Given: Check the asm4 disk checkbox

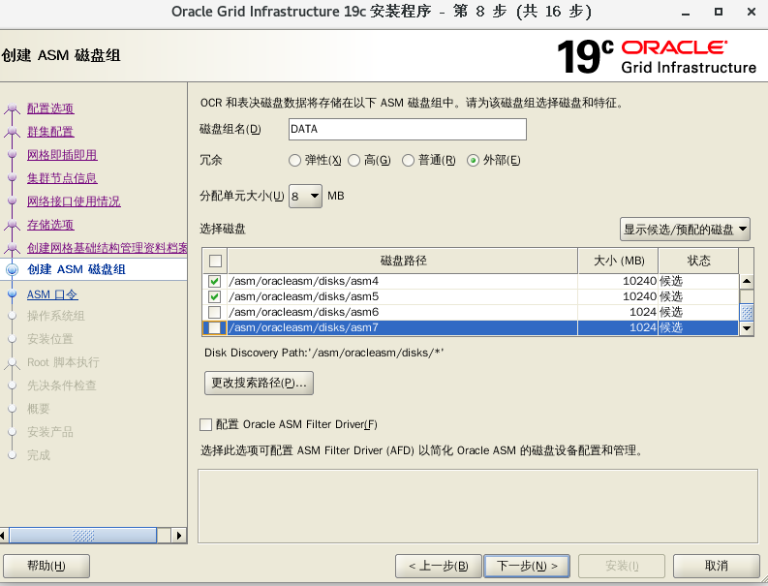Looking at the screenshot, I should coord(214,281).
